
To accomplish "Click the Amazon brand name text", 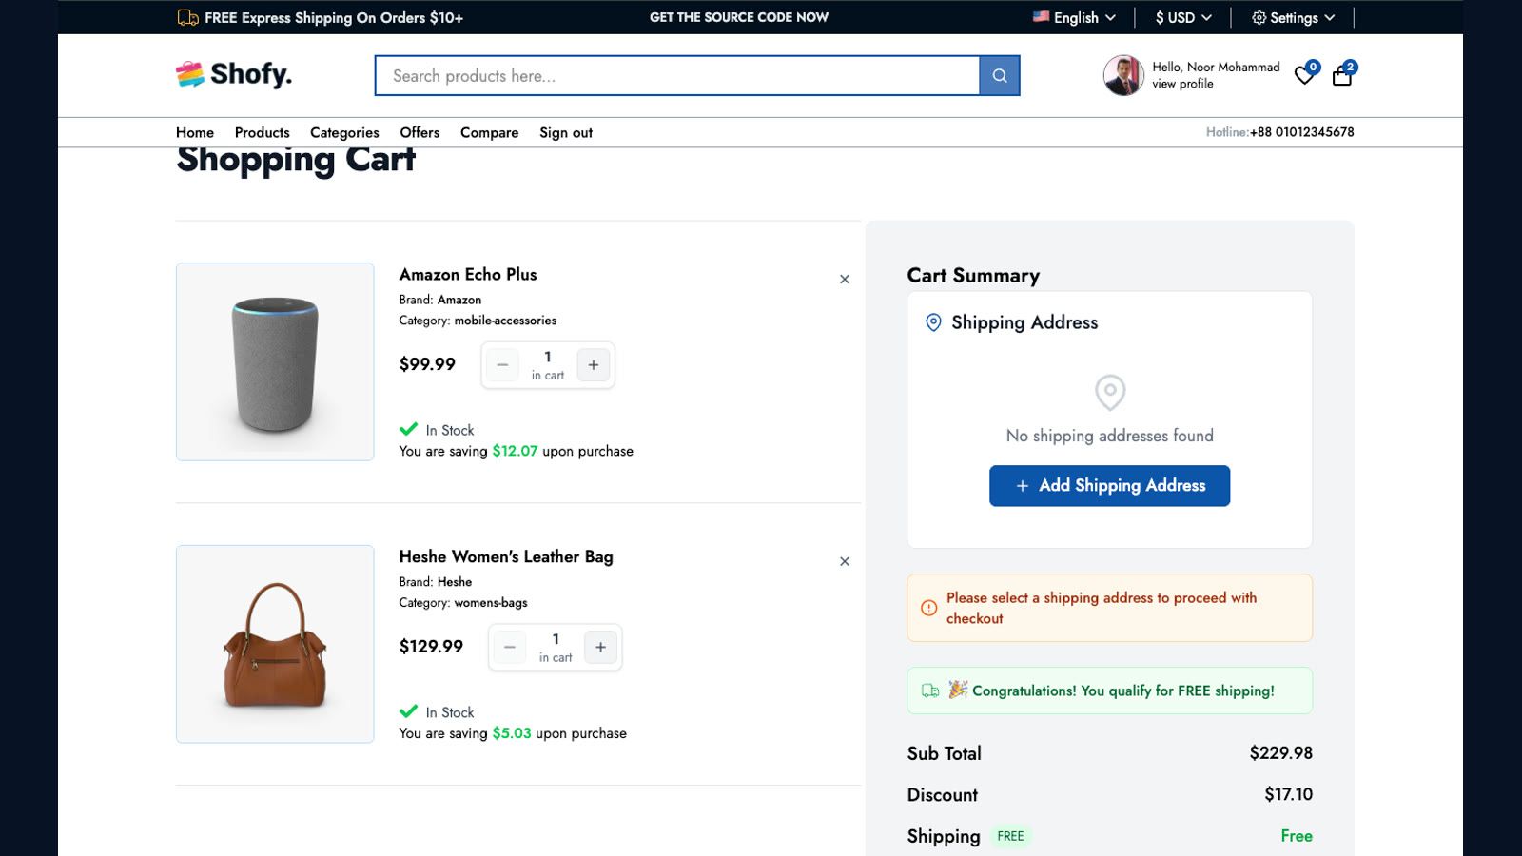I will (x=459, y=300).
